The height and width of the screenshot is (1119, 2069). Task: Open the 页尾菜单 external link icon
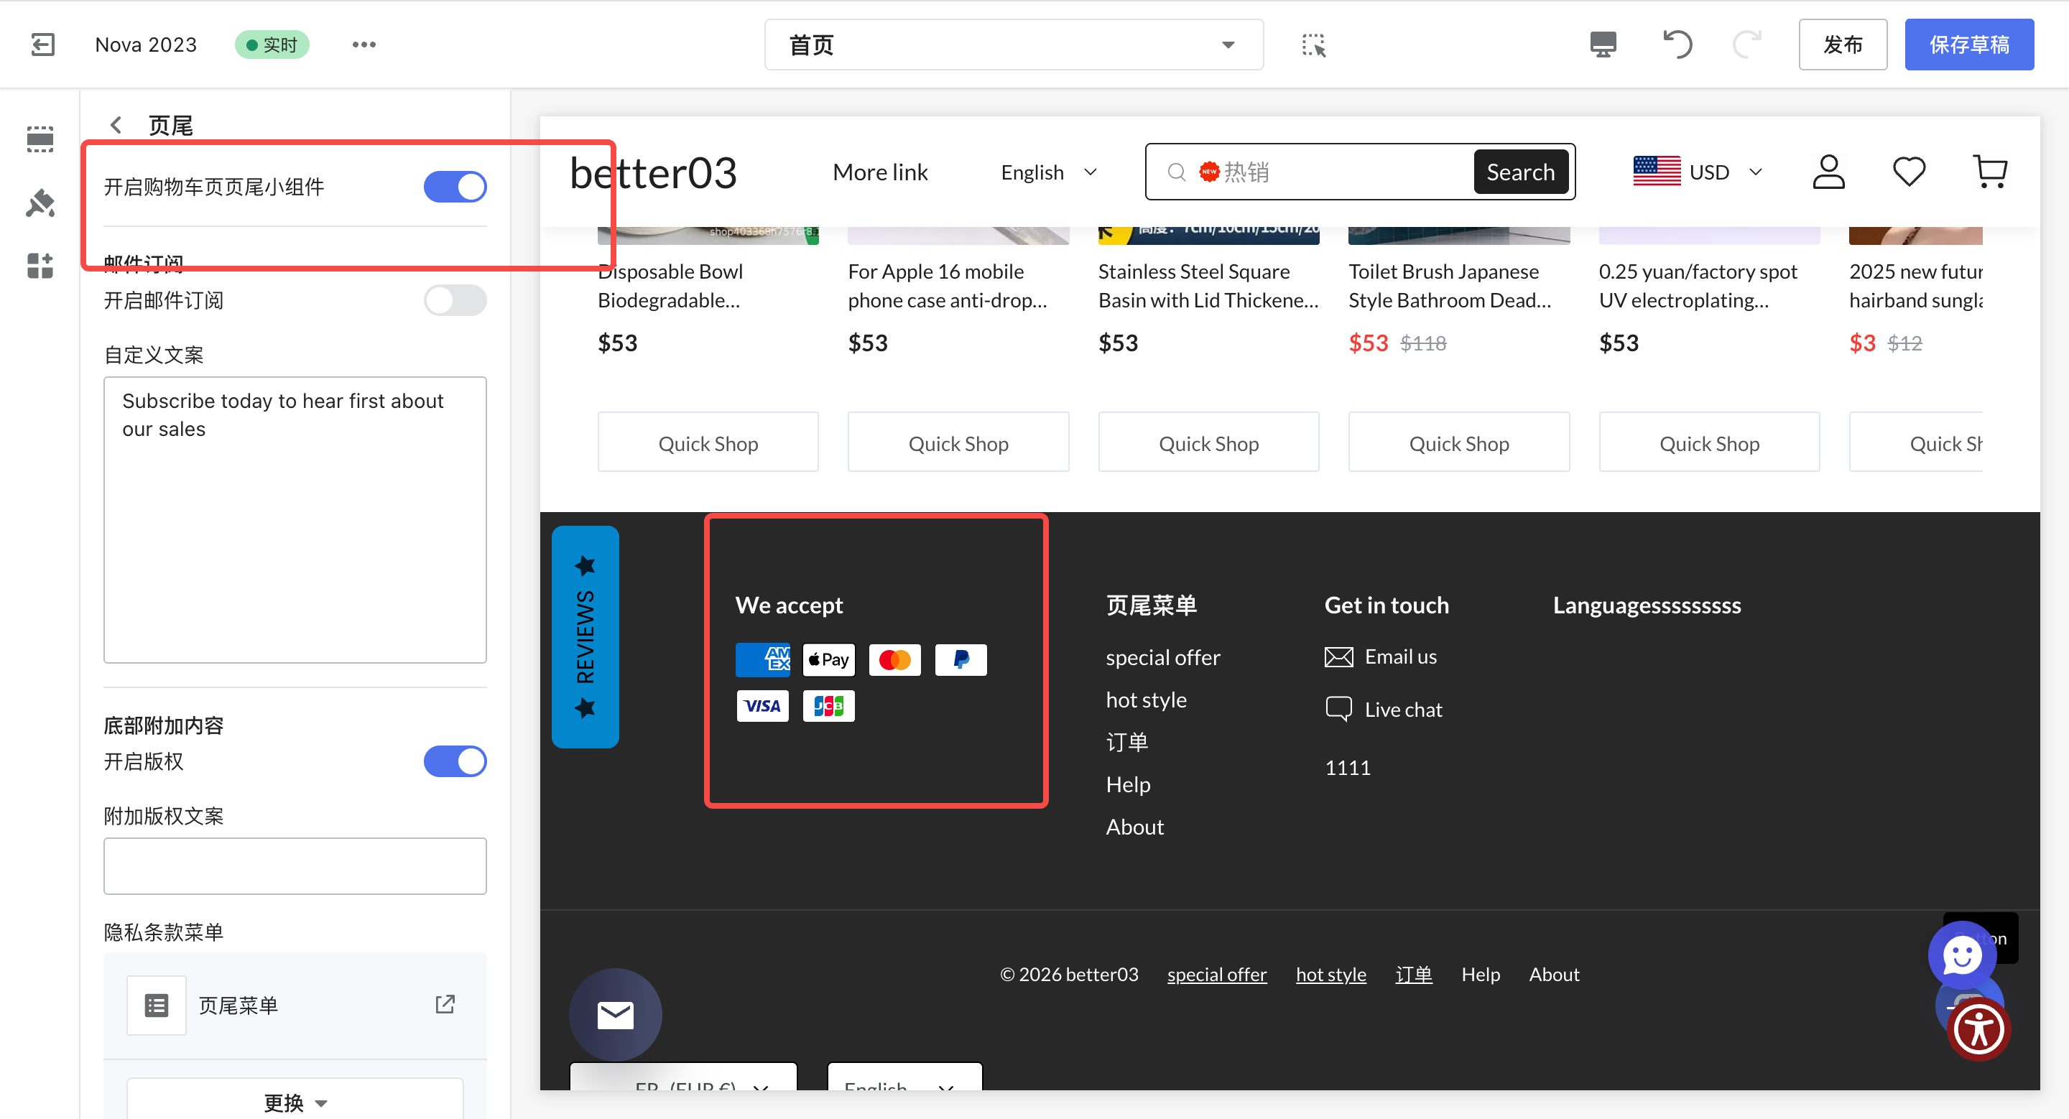coord(445,1004)
